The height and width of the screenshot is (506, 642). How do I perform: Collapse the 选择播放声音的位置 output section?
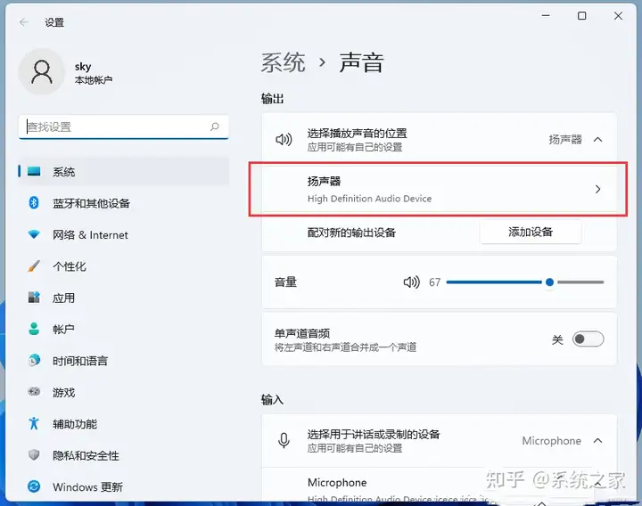(597, 140)
